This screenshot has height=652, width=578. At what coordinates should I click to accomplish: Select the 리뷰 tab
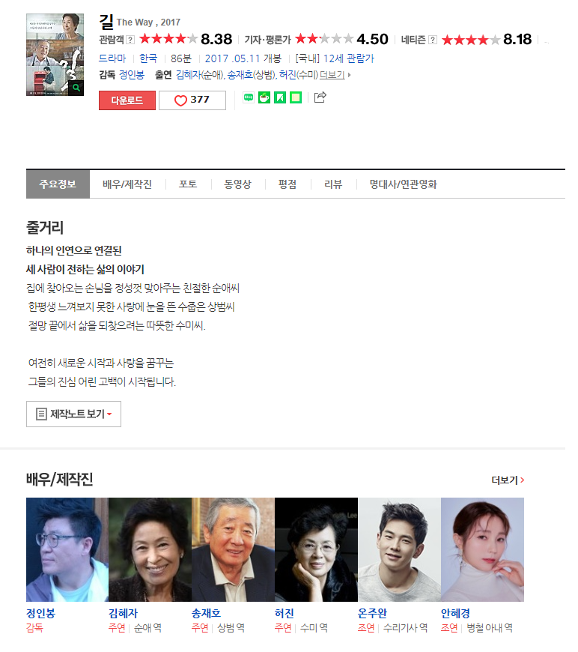pyautogui.click(x=333, y=184)
